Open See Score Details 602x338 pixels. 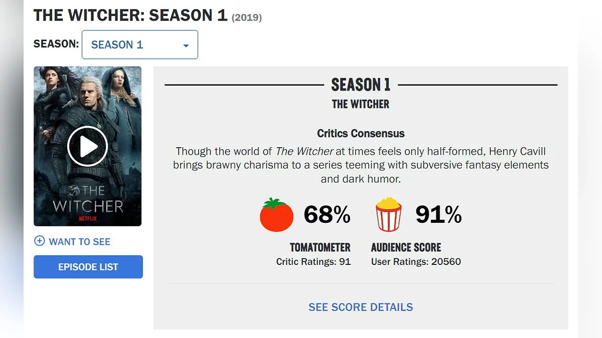pyautogui.click(x=361, y=307)
